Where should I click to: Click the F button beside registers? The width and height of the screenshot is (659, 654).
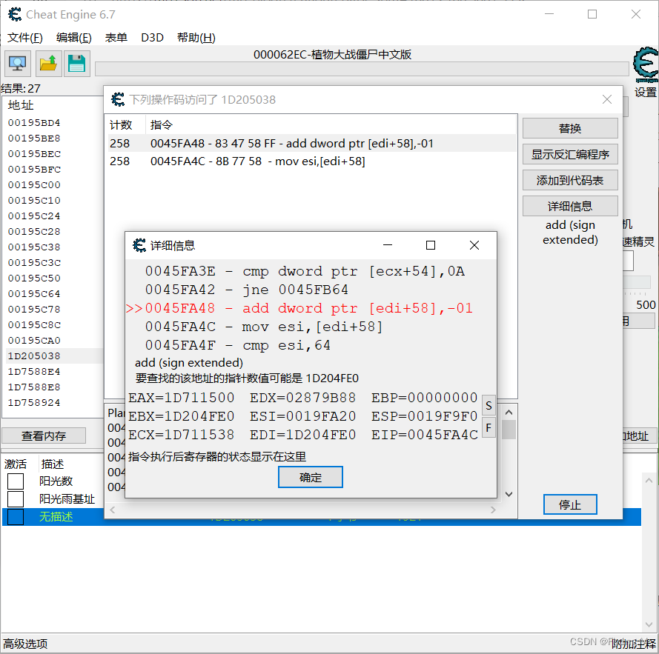click(x=489, y=427)
